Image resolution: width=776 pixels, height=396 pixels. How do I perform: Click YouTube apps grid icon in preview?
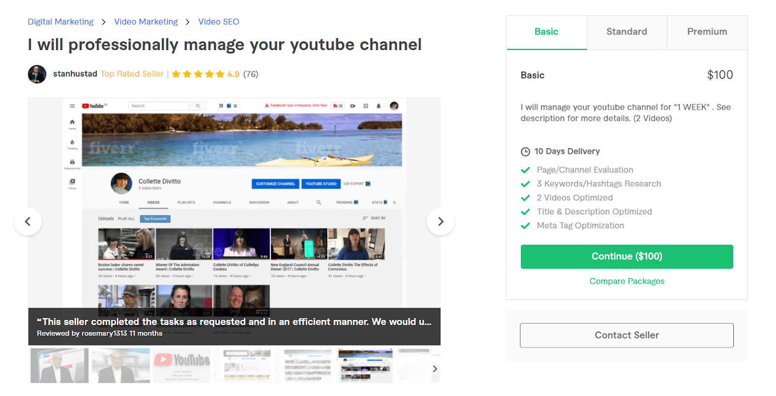pos(366,106)
